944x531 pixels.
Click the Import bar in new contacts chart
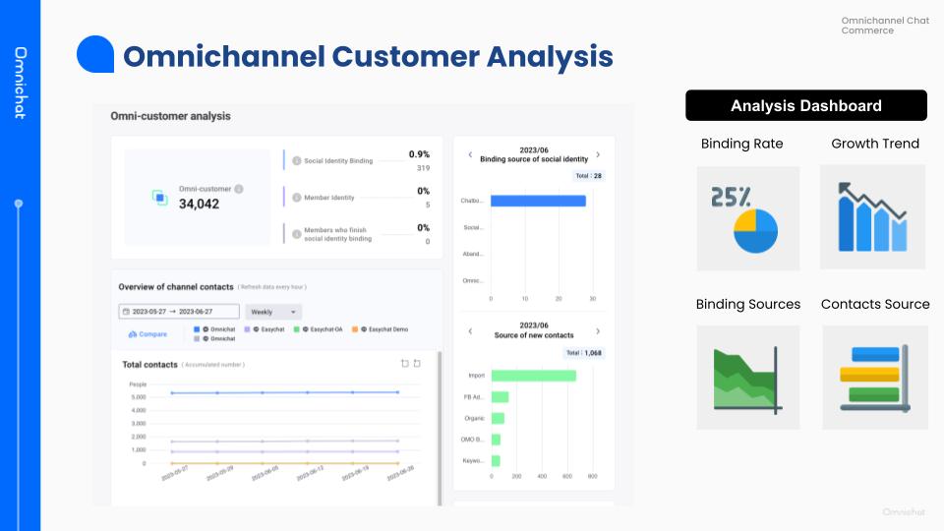(533, 376)
